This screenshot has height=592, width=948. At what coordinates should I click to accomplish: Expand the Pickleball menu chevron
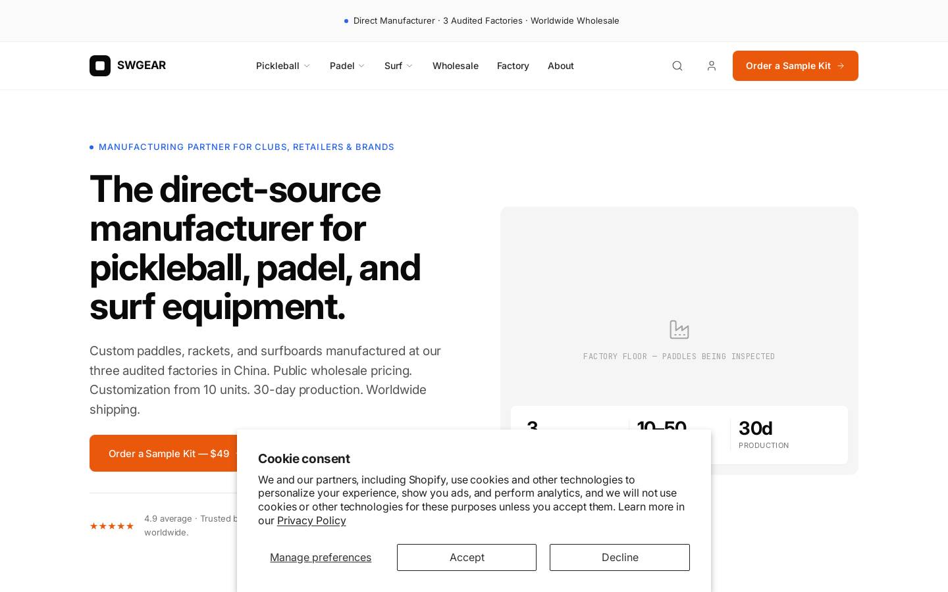click(307, 66)
